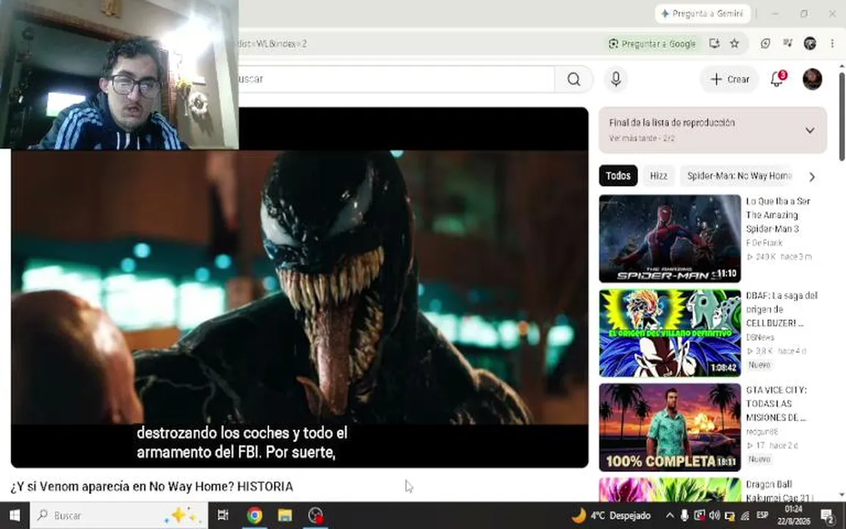Open File Explorer from the taskbar
The image size is (846, 529).
coord(285,516)
